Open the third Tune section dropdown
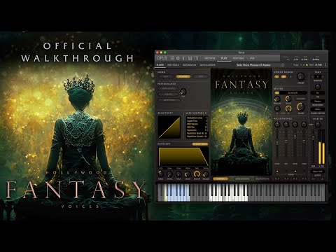Image resolution: width=336 pixels, height=252 pixels. point(318,109)
